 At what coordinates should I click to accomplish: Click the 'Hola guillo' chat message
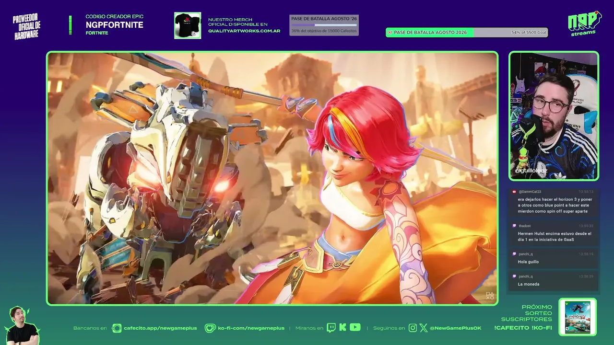528,262
